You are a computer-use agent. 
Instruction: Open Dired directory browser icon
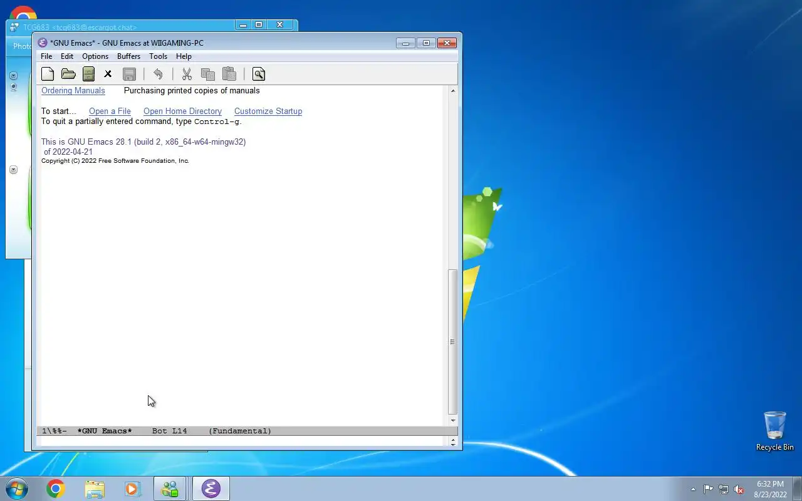(88, 74)
